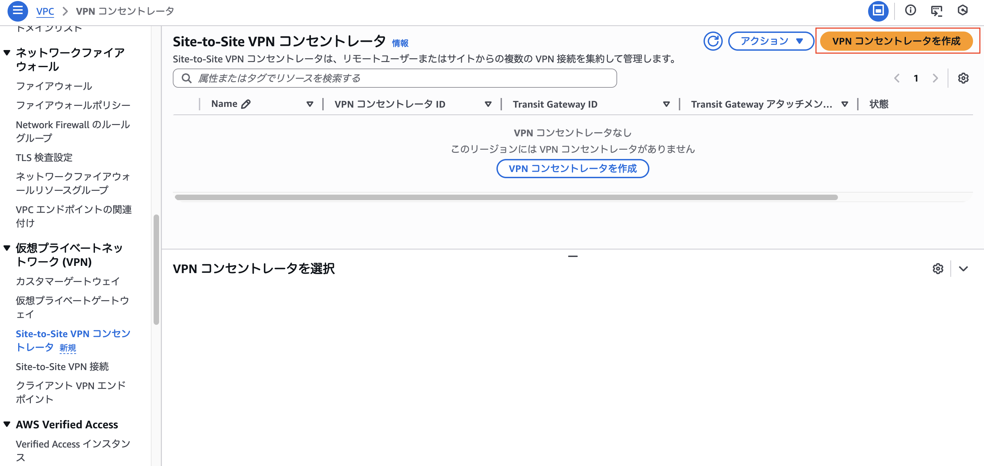Viewport: 984px width, 466px height.
Task: Create a VPN concentrator with the orange button
Action: point(897,41)
